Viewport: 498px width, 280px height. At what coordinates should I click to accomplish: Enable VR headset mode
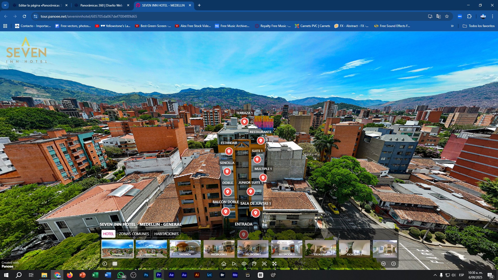(254, 264)
